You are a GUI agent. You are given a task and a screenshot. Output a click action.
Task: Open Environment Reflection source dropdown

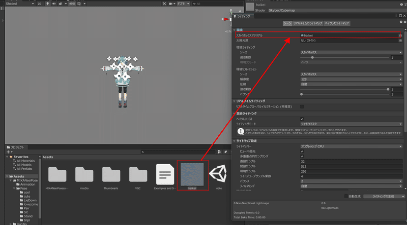pos(351,74)
